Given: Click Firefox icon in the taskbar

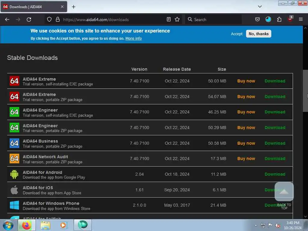Looking at the screenshot, I should (26, 225).
